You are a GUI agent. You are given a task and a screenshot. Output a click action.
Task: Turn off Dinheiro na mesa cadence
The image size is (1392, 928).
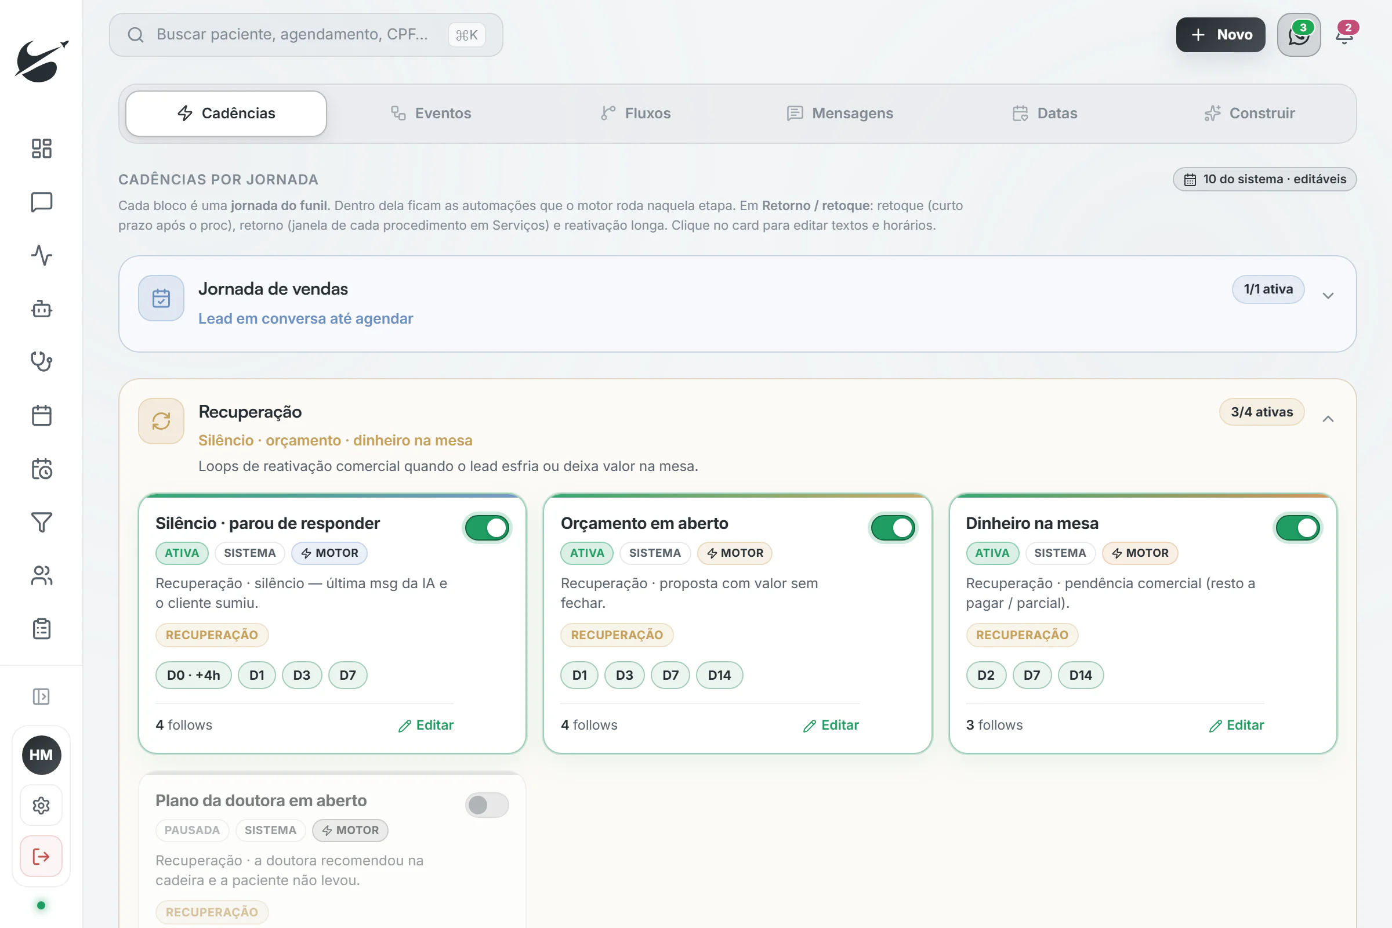(1297, 527)
